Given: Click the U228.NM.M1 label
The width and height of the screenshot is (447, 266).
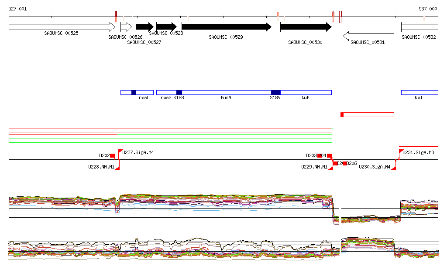Looking at the screenshot, I should click(x=101, y=167).
